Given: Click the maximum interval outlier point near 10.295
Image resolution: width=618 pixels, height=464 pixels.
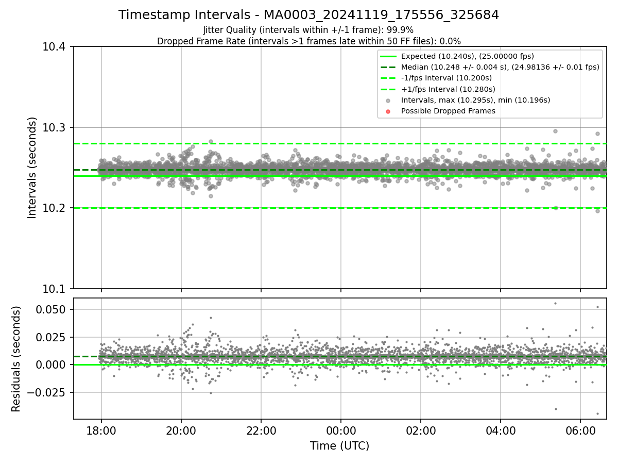Looking at the screenshot, I should (555, 131).
